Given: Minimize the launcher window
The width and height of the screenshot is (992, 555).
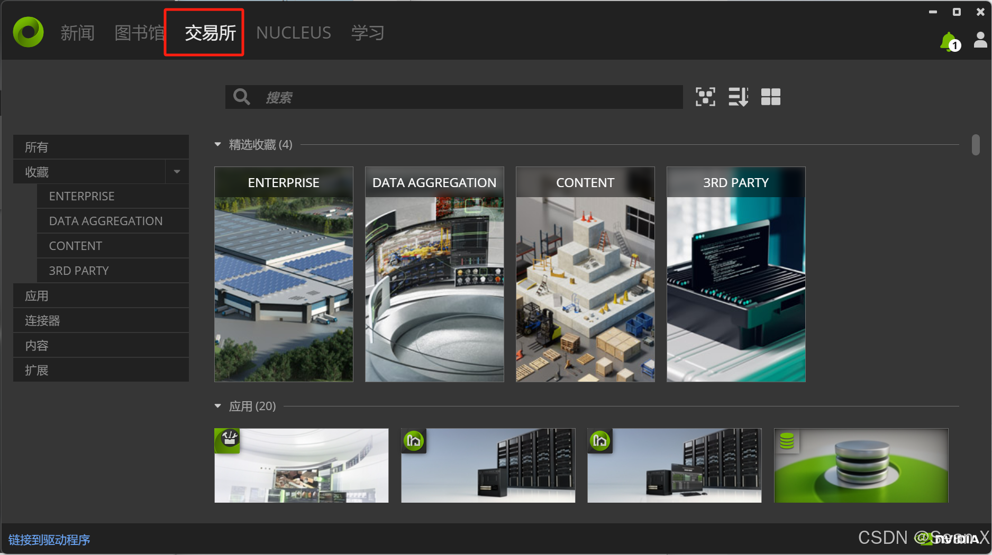Looking at the screenshot, I should point(933,12).
